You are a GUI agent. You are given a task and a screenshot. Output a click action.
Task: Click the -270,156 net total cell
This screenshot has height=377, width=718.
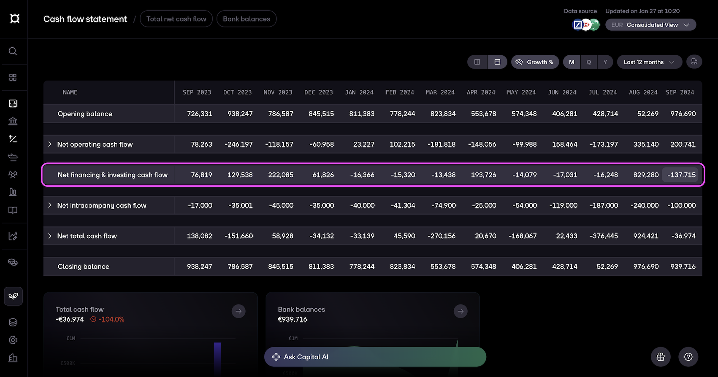[442, 236]
